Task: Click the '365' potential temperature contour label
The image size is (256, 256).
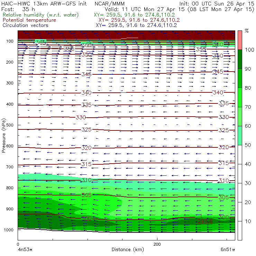Action: tap(41, 43)
